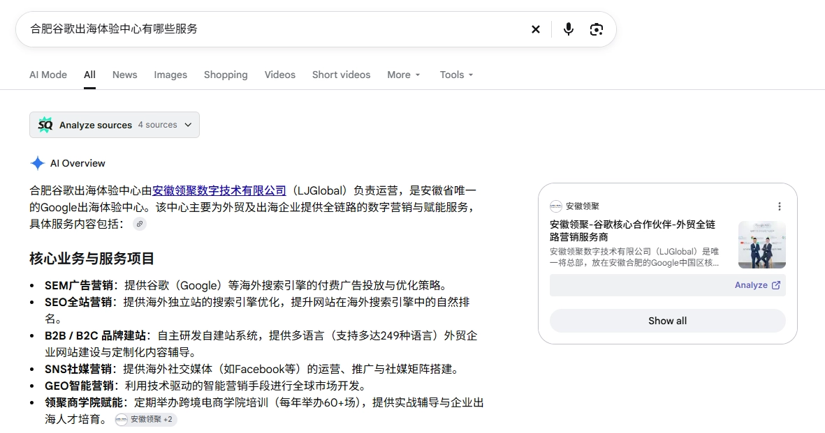Image resolution: width=825 pixels, height=433 pixels.
Task: Click the 领聚商学院赋能 bullet text
Action: coord(264,411)
